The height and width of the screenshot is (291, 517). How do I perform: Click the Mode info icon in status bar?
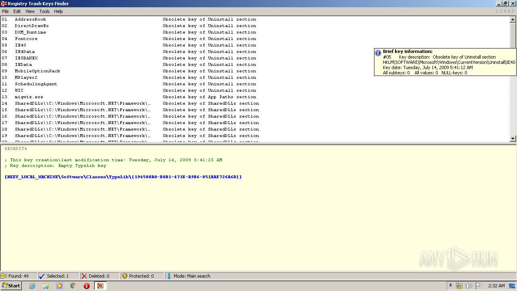(x=169, y=276)
